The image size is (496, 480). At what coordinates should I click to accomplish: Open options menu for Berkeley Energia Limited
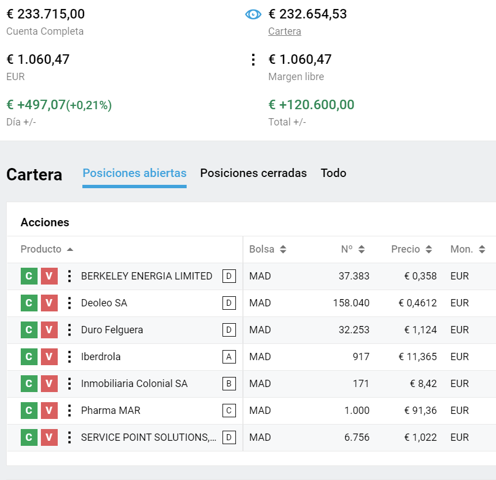point(69,276)
